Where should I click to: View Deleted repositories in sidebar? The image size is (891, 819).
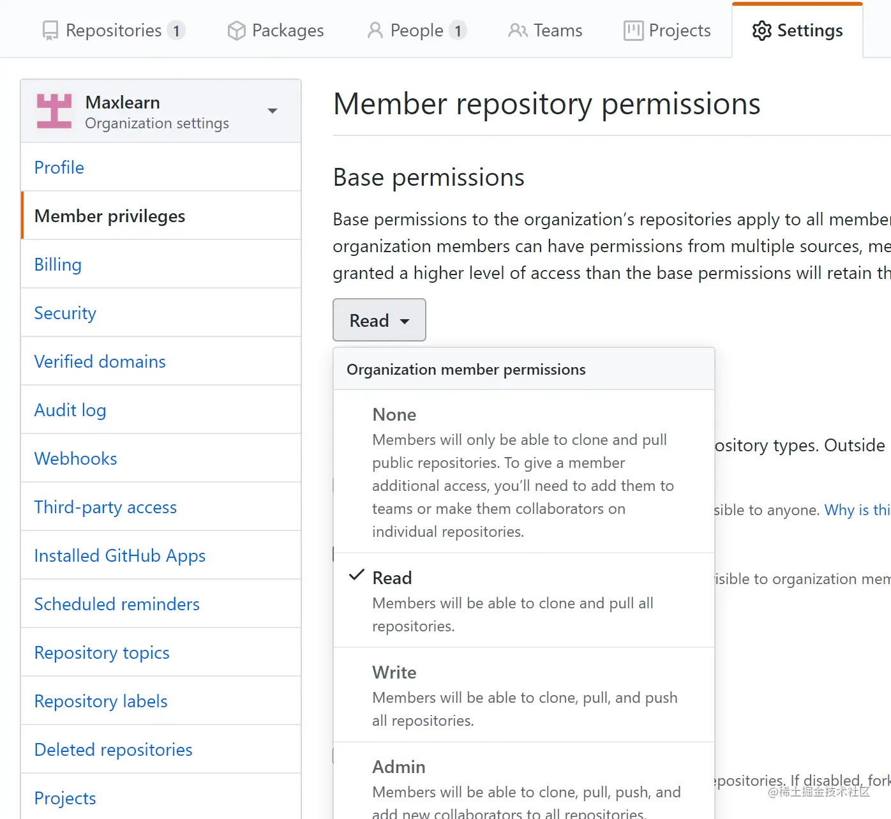pyautogui.click(x=114, y=750)
